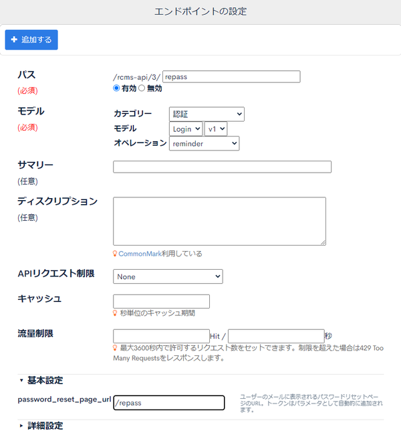The image size is (401, 433).
Task: Select the 有効 radio button
Action: [116, 88]
